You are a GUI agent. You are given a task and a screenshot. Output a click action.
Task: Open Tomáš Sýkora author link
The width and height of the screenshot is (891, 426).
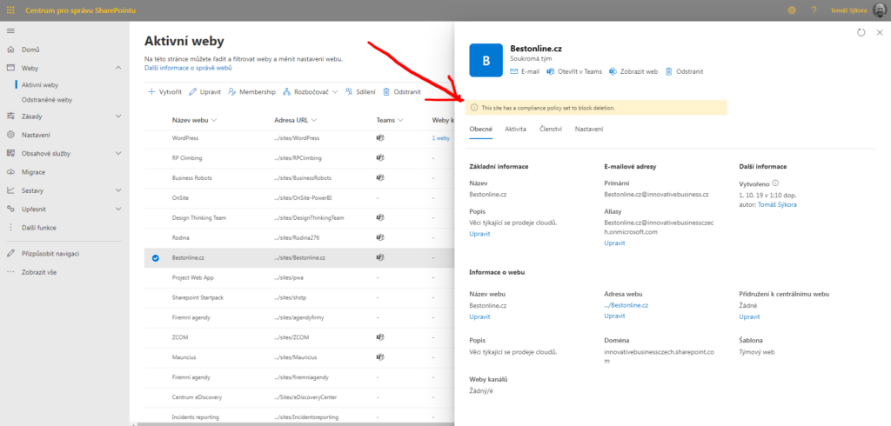click(x=777, y=204)
